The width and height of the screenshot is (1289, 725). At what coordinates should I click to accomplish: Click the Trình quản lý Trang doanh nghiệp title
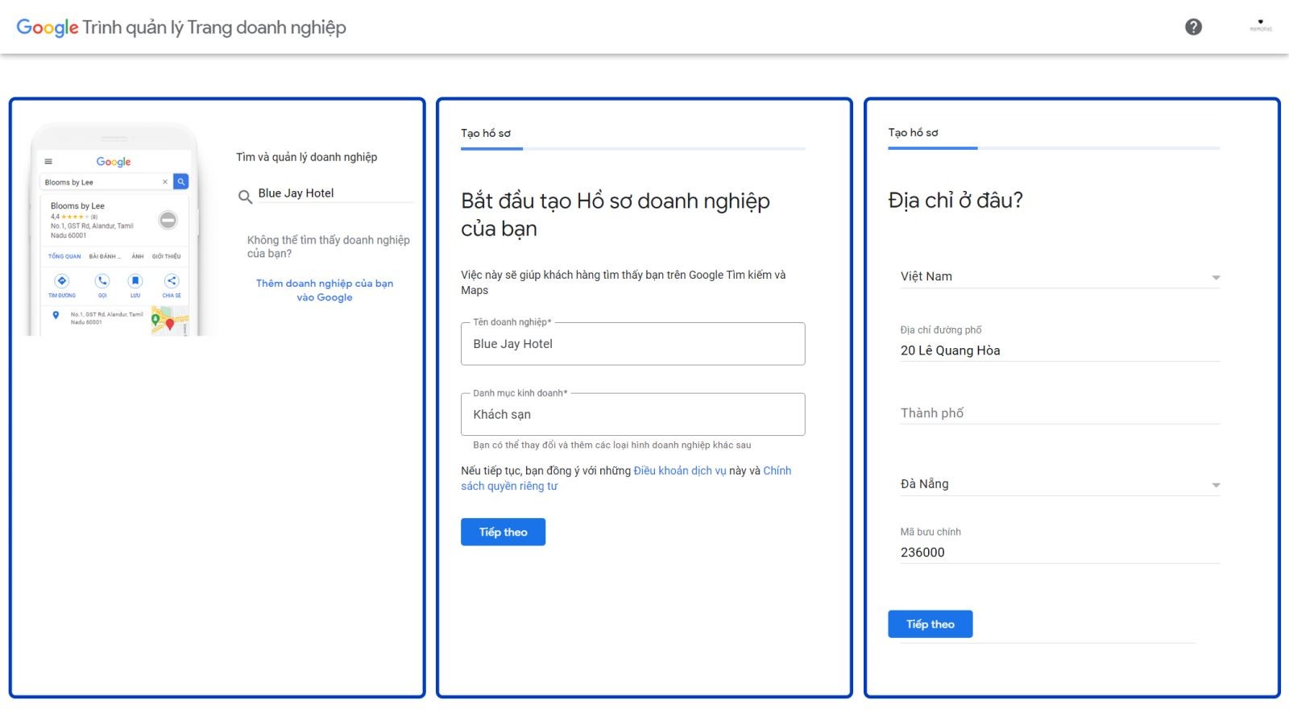coord(214,27)
